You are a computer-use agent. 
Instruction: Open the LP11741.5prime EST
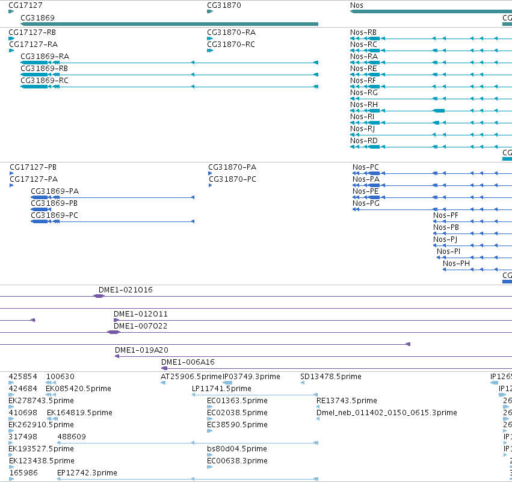point(221,389)
